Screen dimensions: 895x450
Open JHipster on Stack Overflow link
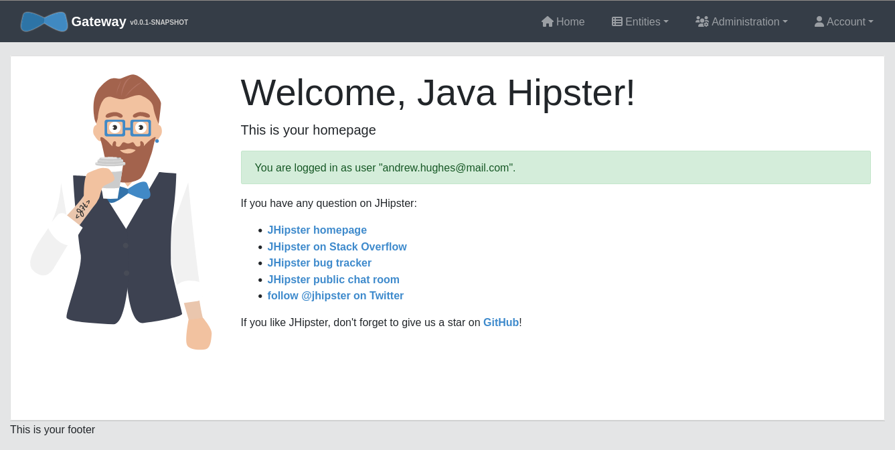point(337,246)
